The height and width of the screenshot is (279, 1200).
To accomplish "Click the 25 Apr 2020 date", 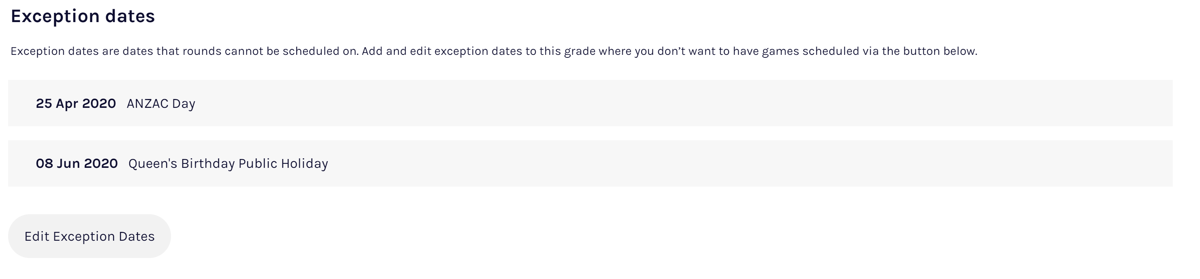I will pyautogui.click(x=76, y=103).
